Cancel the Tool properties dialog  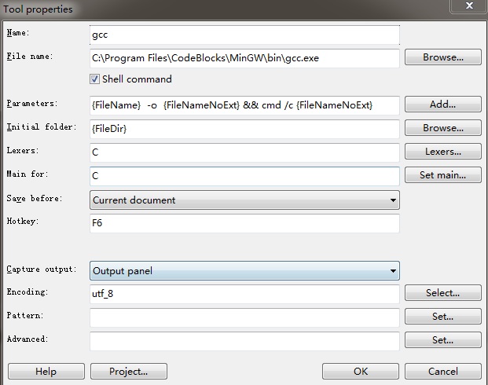coord(442,371)
